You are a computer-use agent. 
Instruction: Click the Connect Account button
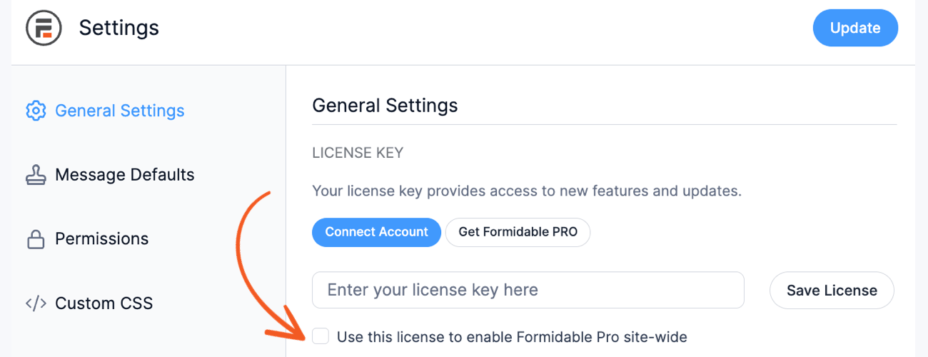pos(376,232)
